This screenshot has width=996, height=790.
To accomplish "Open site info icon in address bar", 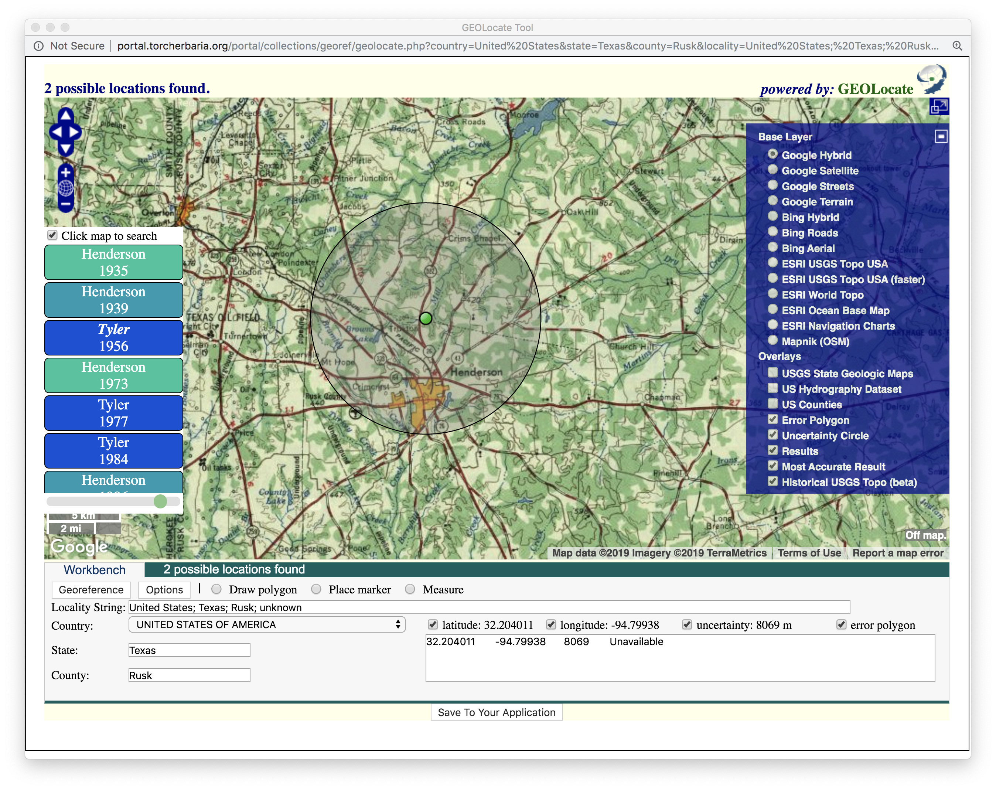I will pyautogui.click(x=39, y=46).
